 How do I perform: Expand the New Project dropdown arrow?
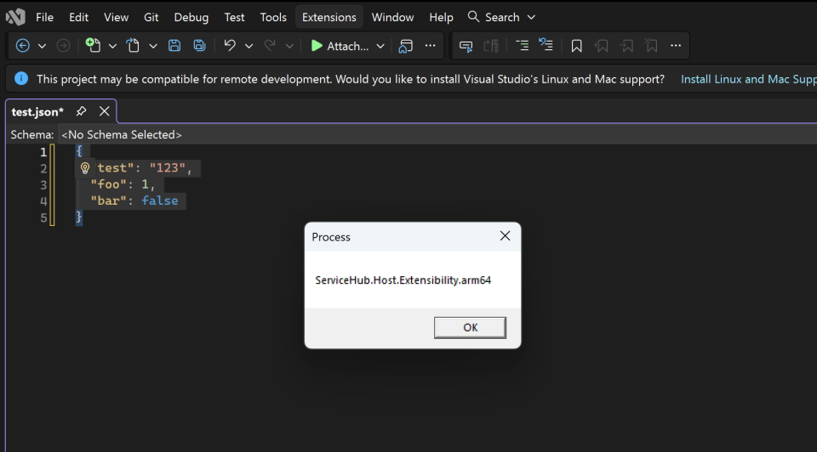pos(112,46)
